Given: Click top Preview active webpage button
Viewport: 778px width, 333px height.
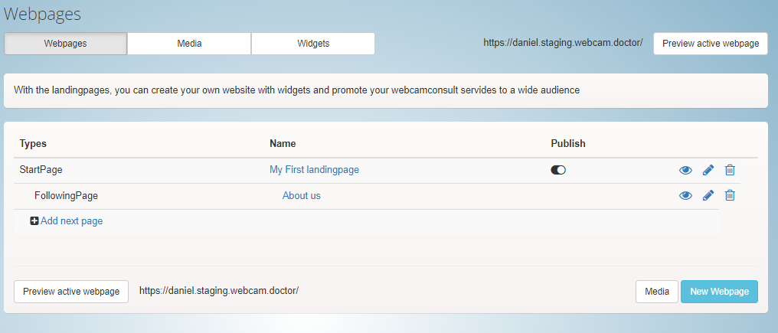Looking at the screenshot, I should pyautogui.click(x=711, y=44).
